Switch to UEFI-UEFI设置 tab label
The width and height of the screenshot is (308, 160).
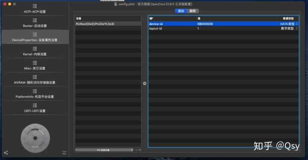pos(35,111)
